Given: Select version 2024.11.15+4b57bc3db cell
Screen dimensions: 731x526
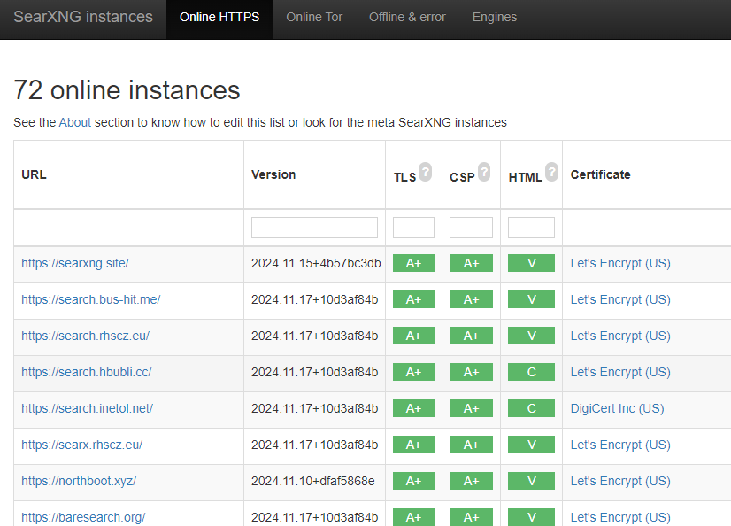Looking at the screenshot, I should pos(316,263).
